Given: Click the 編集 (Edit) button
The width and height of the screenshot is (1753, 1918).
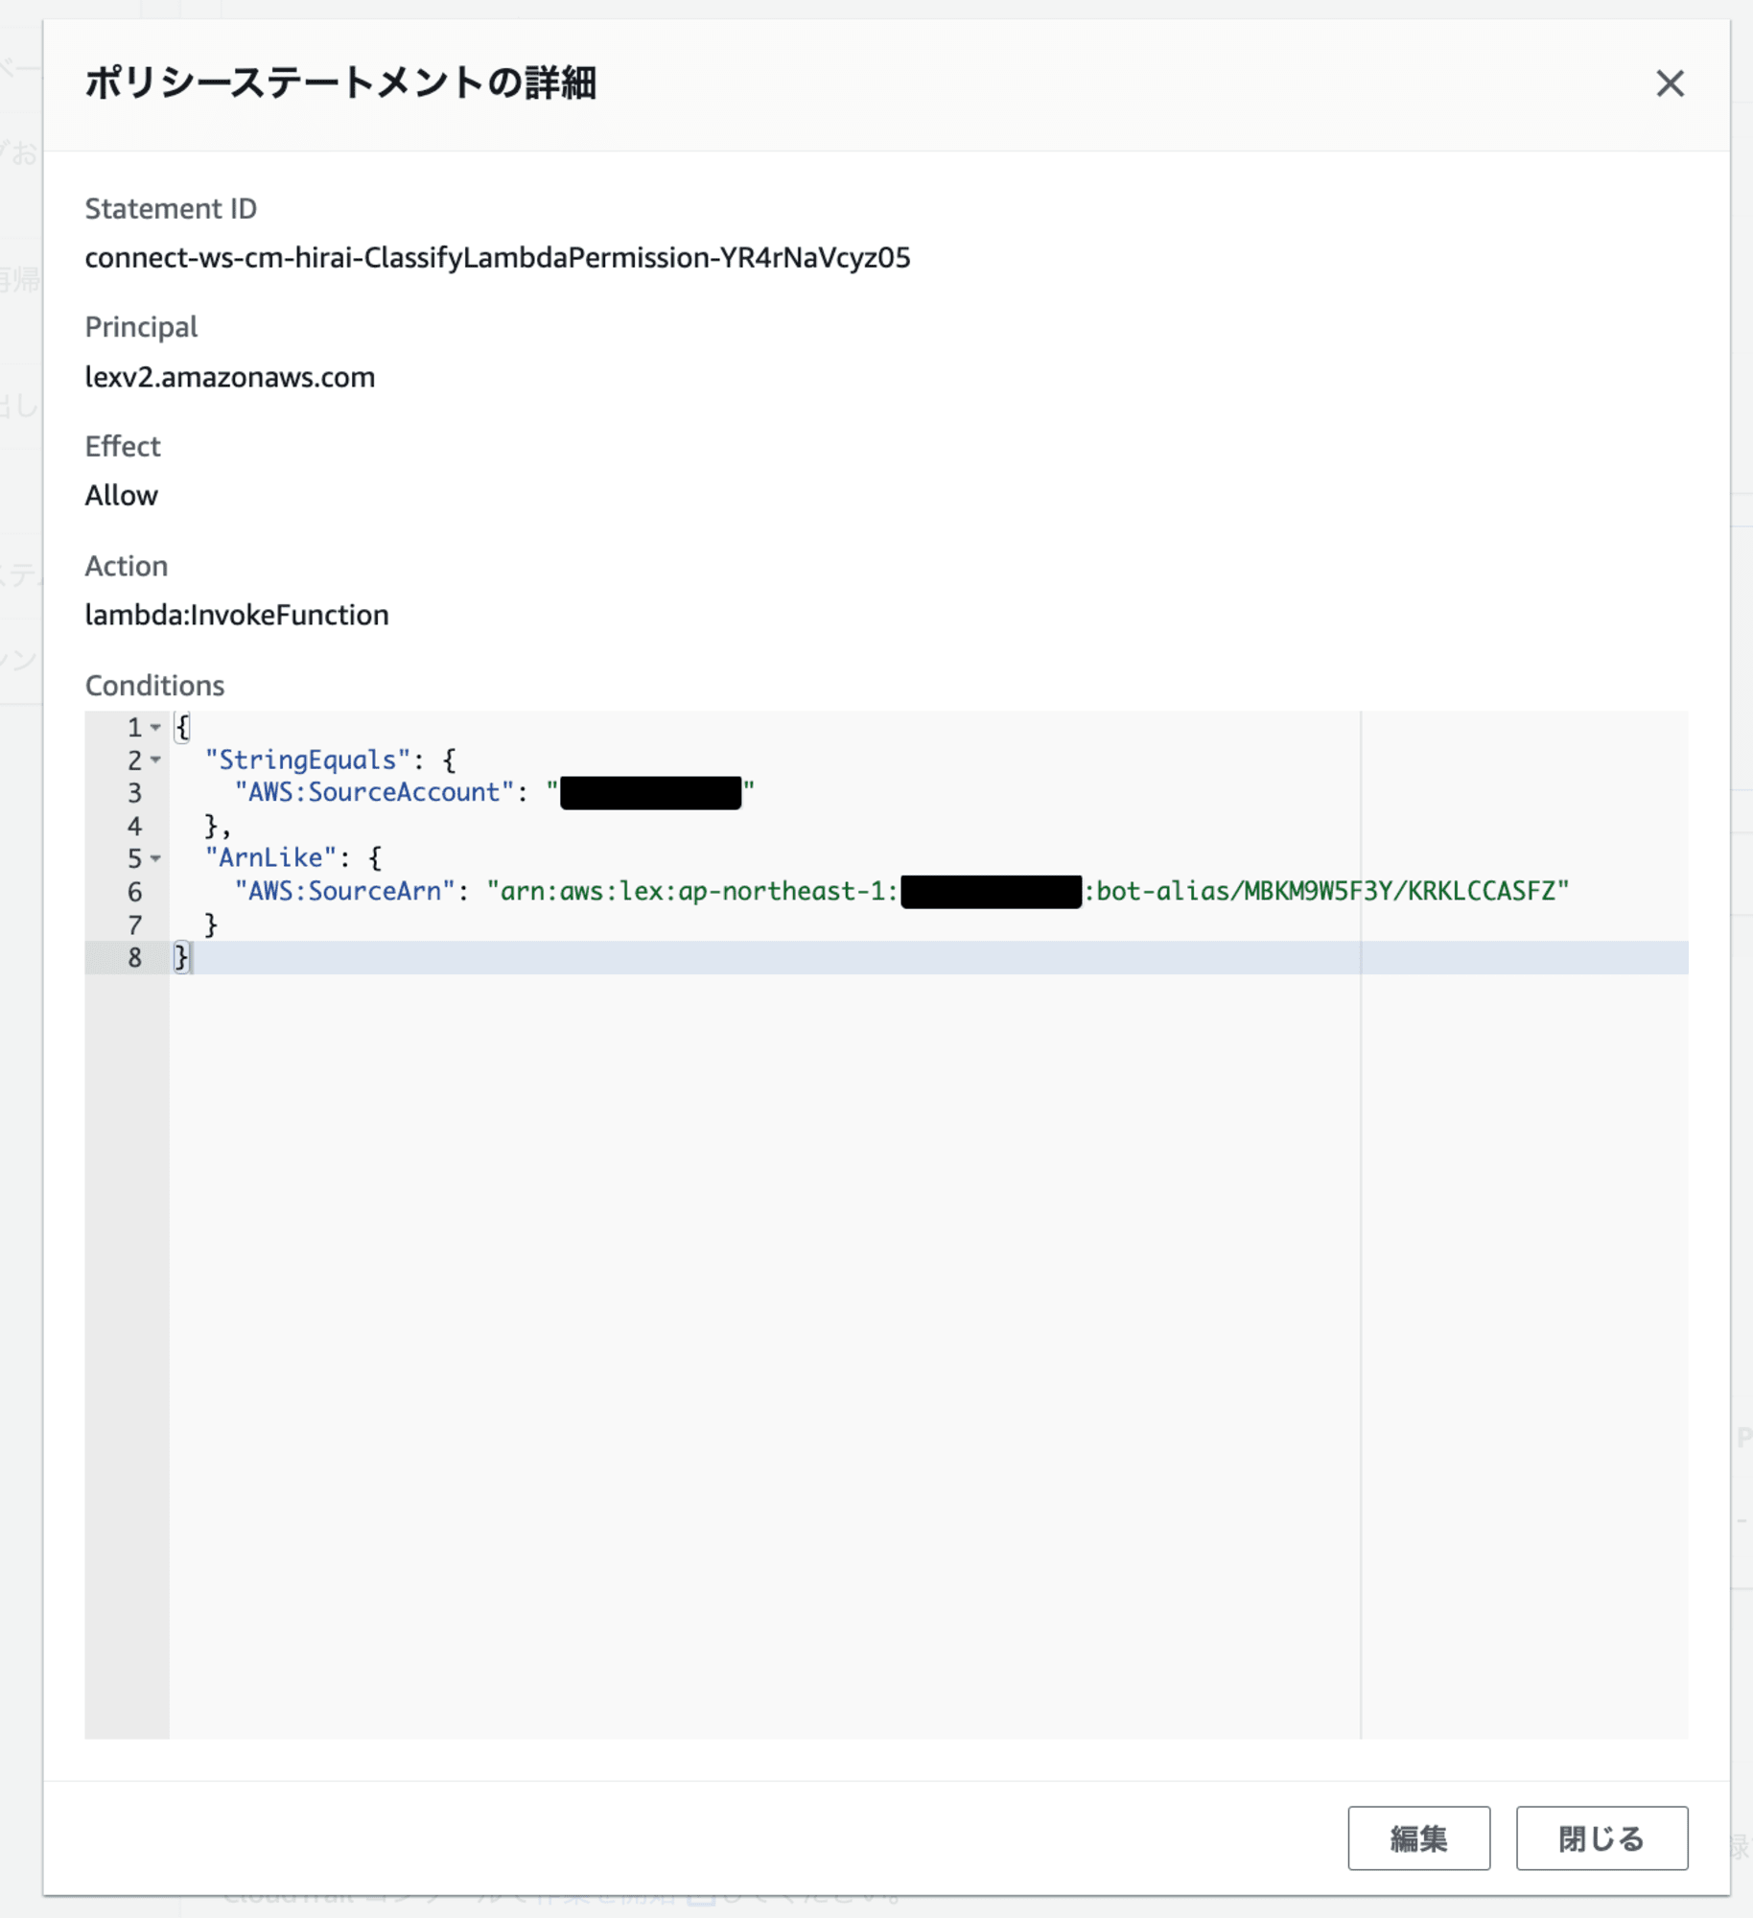Looking at the screenshot, I should (x=1418, y=1837).
